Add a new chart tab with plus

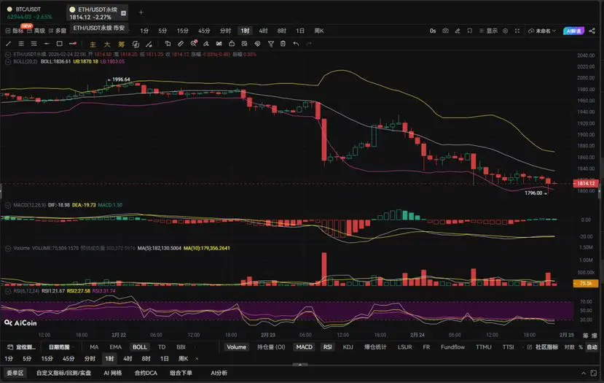[x=141, y=12]
